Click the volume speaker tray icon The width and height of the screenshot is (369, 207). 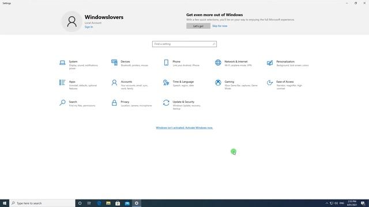[x=336, y=203]
